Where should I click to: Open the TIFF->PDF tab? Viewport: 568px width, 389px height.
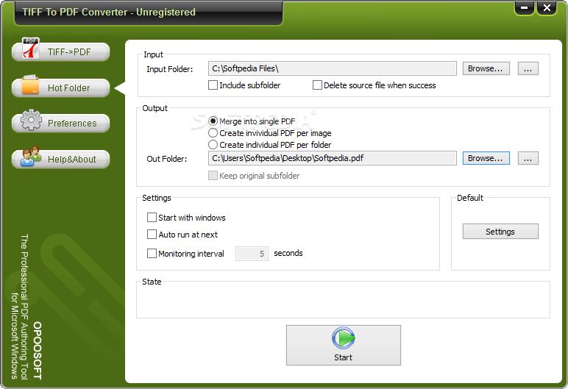(61, 51)
